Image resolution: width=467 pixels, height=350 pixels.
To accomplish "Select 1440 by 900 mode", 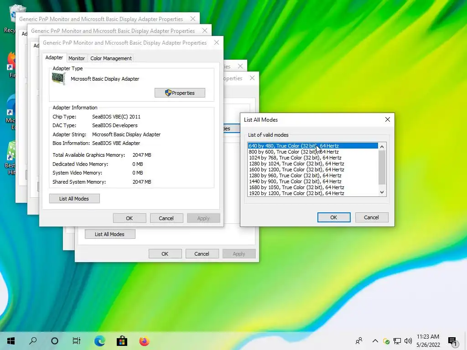I will coord(313,181).
